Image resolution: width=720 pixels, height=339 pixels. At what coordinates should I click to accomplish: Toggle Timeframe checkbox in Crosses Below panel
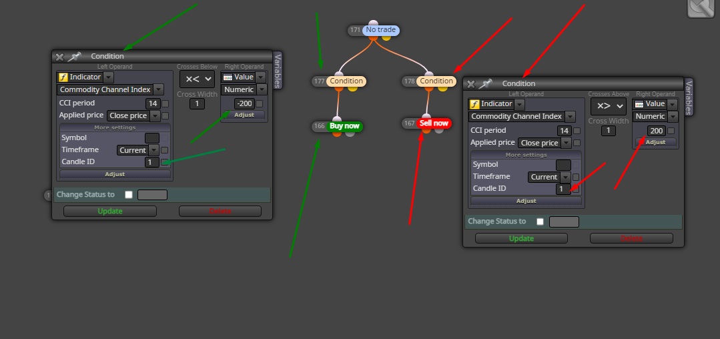(x=164, y=150)
